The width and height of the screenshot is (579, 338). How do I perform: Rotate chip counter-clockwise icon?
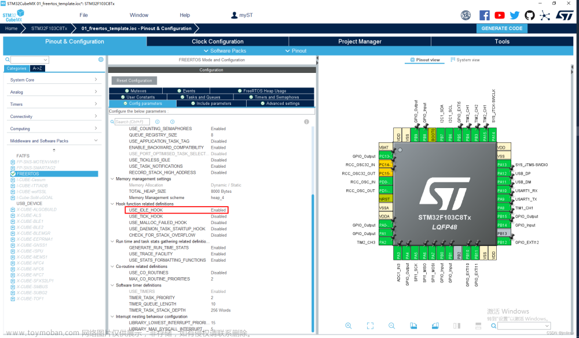tap(435, 325)
